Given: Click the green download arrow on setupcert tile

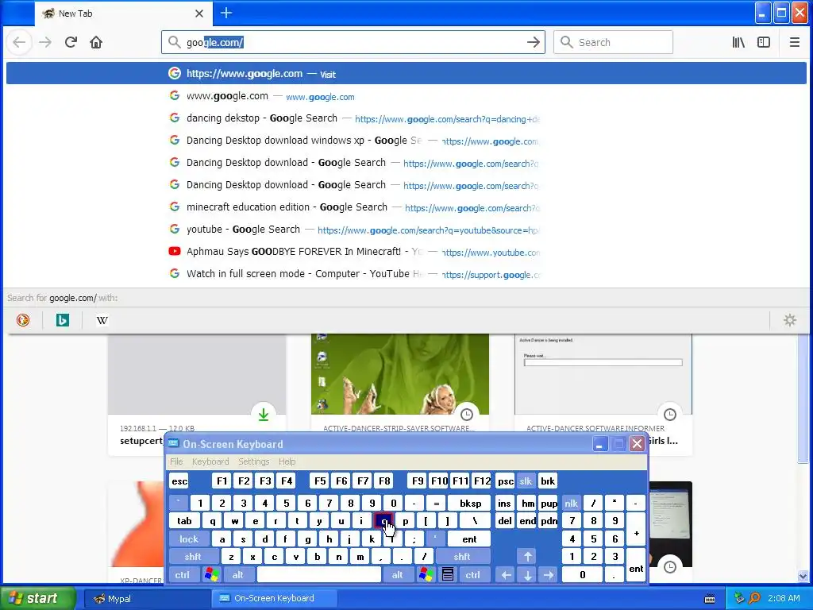Looking at the screenshot, I should click(x=264, y=415).
